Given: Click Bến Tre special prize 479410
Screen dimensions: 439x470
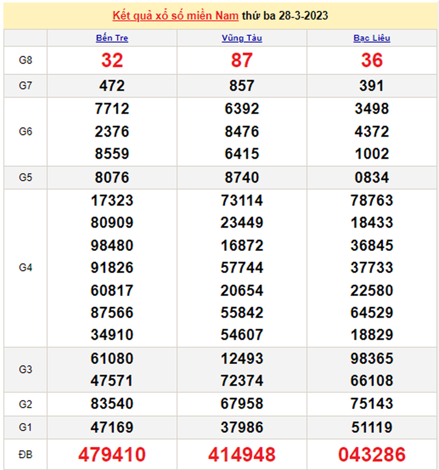Looking at the screenshot, I should click(112, 454).
